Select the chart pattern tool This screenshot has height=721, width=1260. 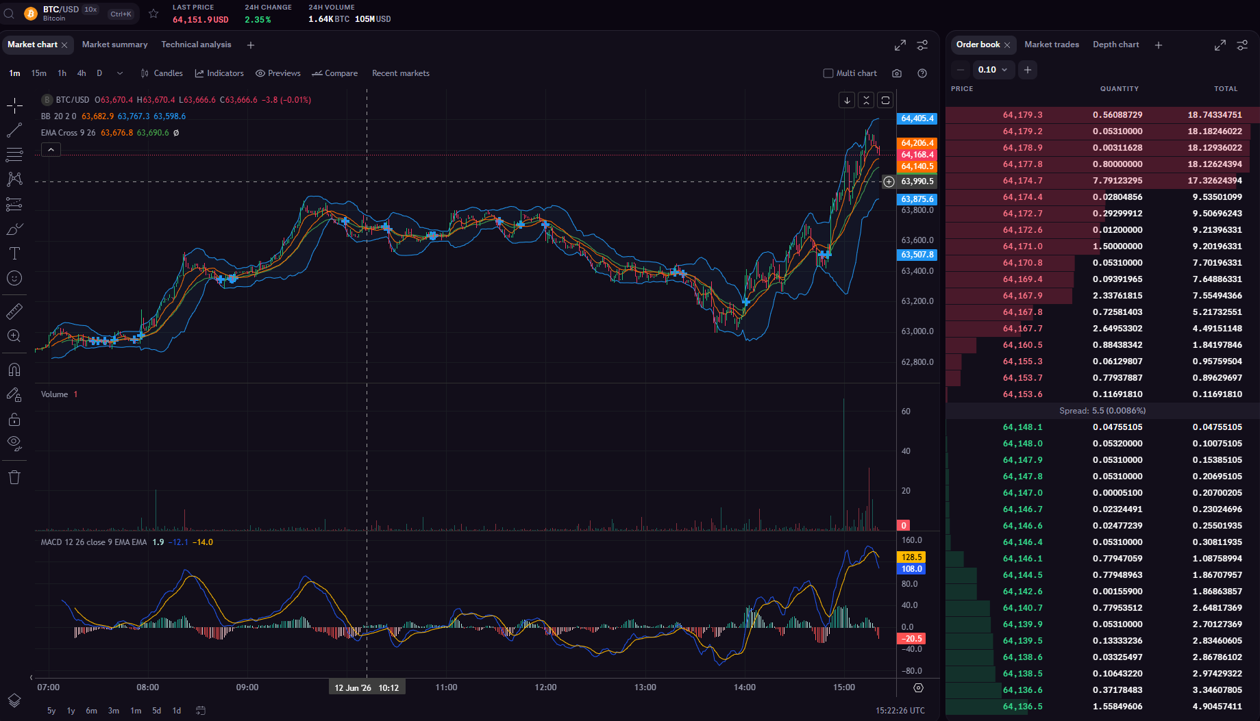[x=14, y=179]
